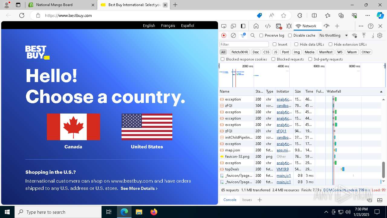Toggle the network filter funnel icon
Screen dimensions: 387x218
[243, 35]
